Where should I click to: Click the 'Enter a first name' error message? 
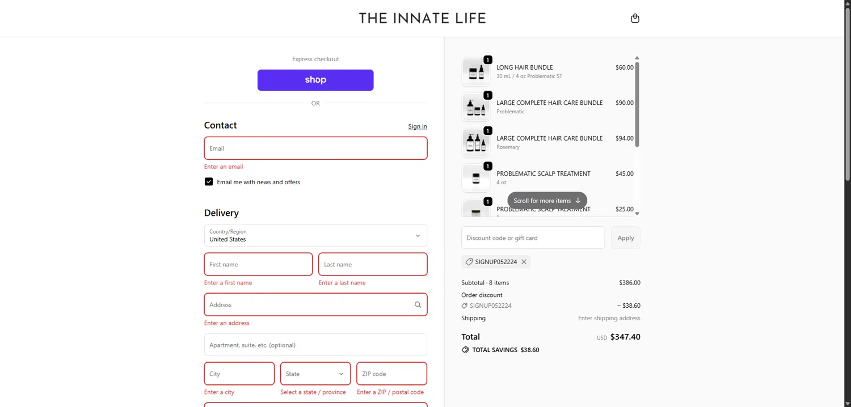(x=228, y=282)
